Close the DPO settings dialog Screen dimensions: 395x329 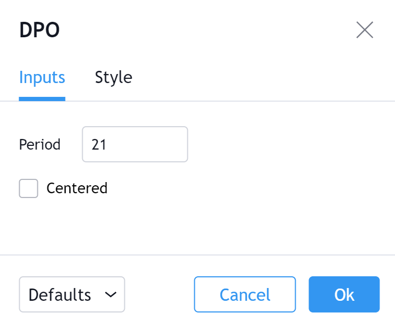pos(365,30)
